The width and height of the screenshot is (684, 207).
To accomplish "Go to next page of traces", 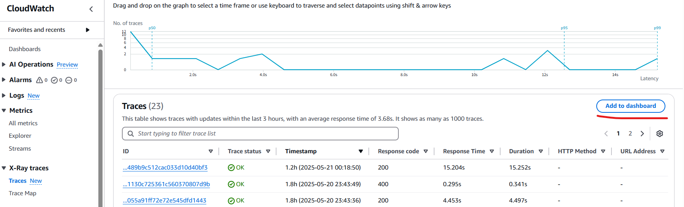I will (x=642, y=134).
